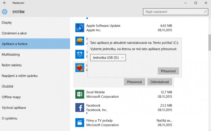
Task: Click the Candy Crush app icon
Action: (80, 67)
